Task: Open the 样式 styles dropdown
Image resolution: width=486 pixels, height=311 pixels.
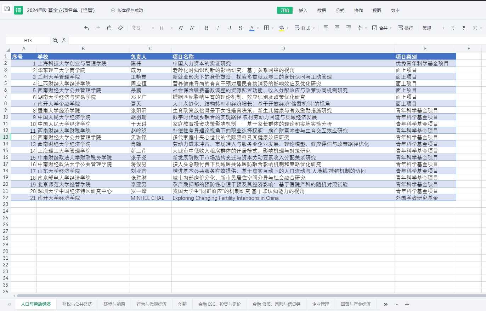Action: 305,28
